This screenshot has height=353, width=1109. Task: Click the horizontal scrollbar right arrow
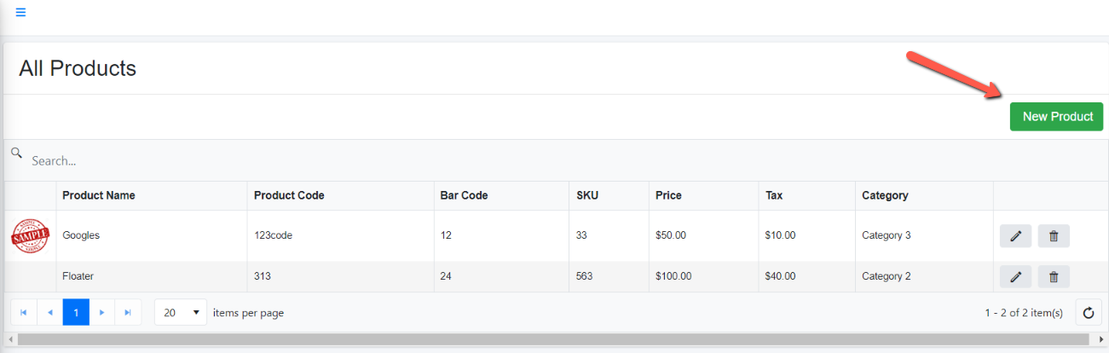click(1101, 339)
